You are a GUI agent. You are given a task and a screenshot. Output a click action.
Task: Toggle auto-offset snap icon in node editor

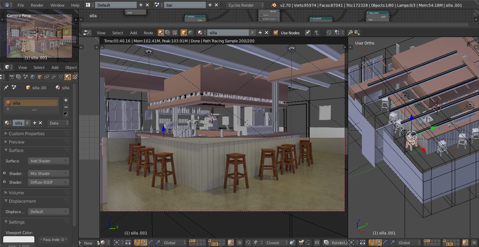pos(329,33)
